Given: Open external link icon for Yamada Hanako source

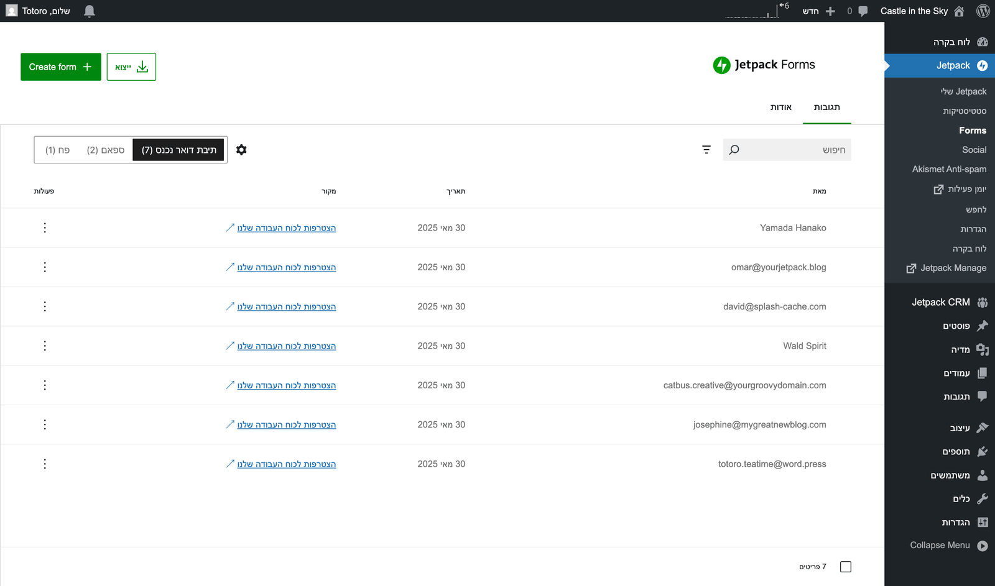Looking at the screenshot, I should coord(230,228).
